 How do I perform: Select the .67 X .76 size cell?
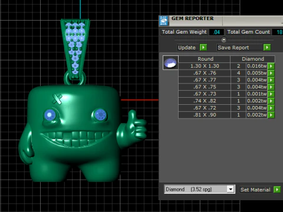click(x=205, y=73)
